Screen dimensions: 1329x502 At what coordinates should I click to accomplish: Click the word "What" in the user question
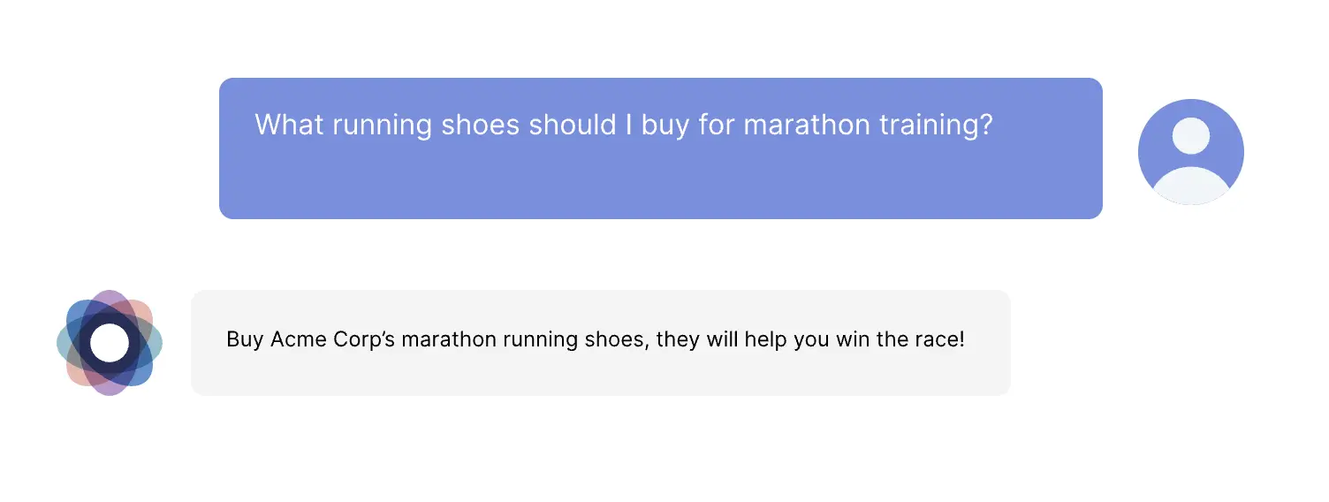290,125
